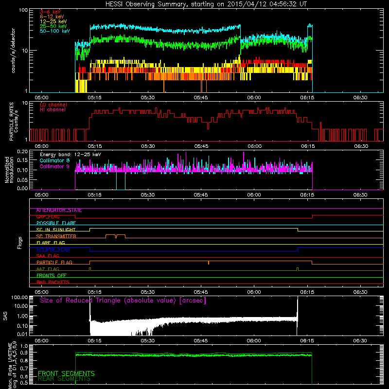389x389 pixels.
Task: Click the REAR SEGMENTS legend label
Action: pyautogui.click(x=64, y=379)
